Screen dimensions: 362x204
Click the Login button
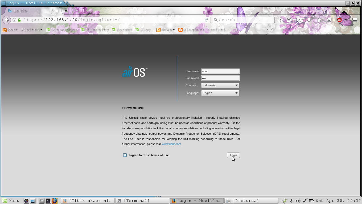coord(233,155)
